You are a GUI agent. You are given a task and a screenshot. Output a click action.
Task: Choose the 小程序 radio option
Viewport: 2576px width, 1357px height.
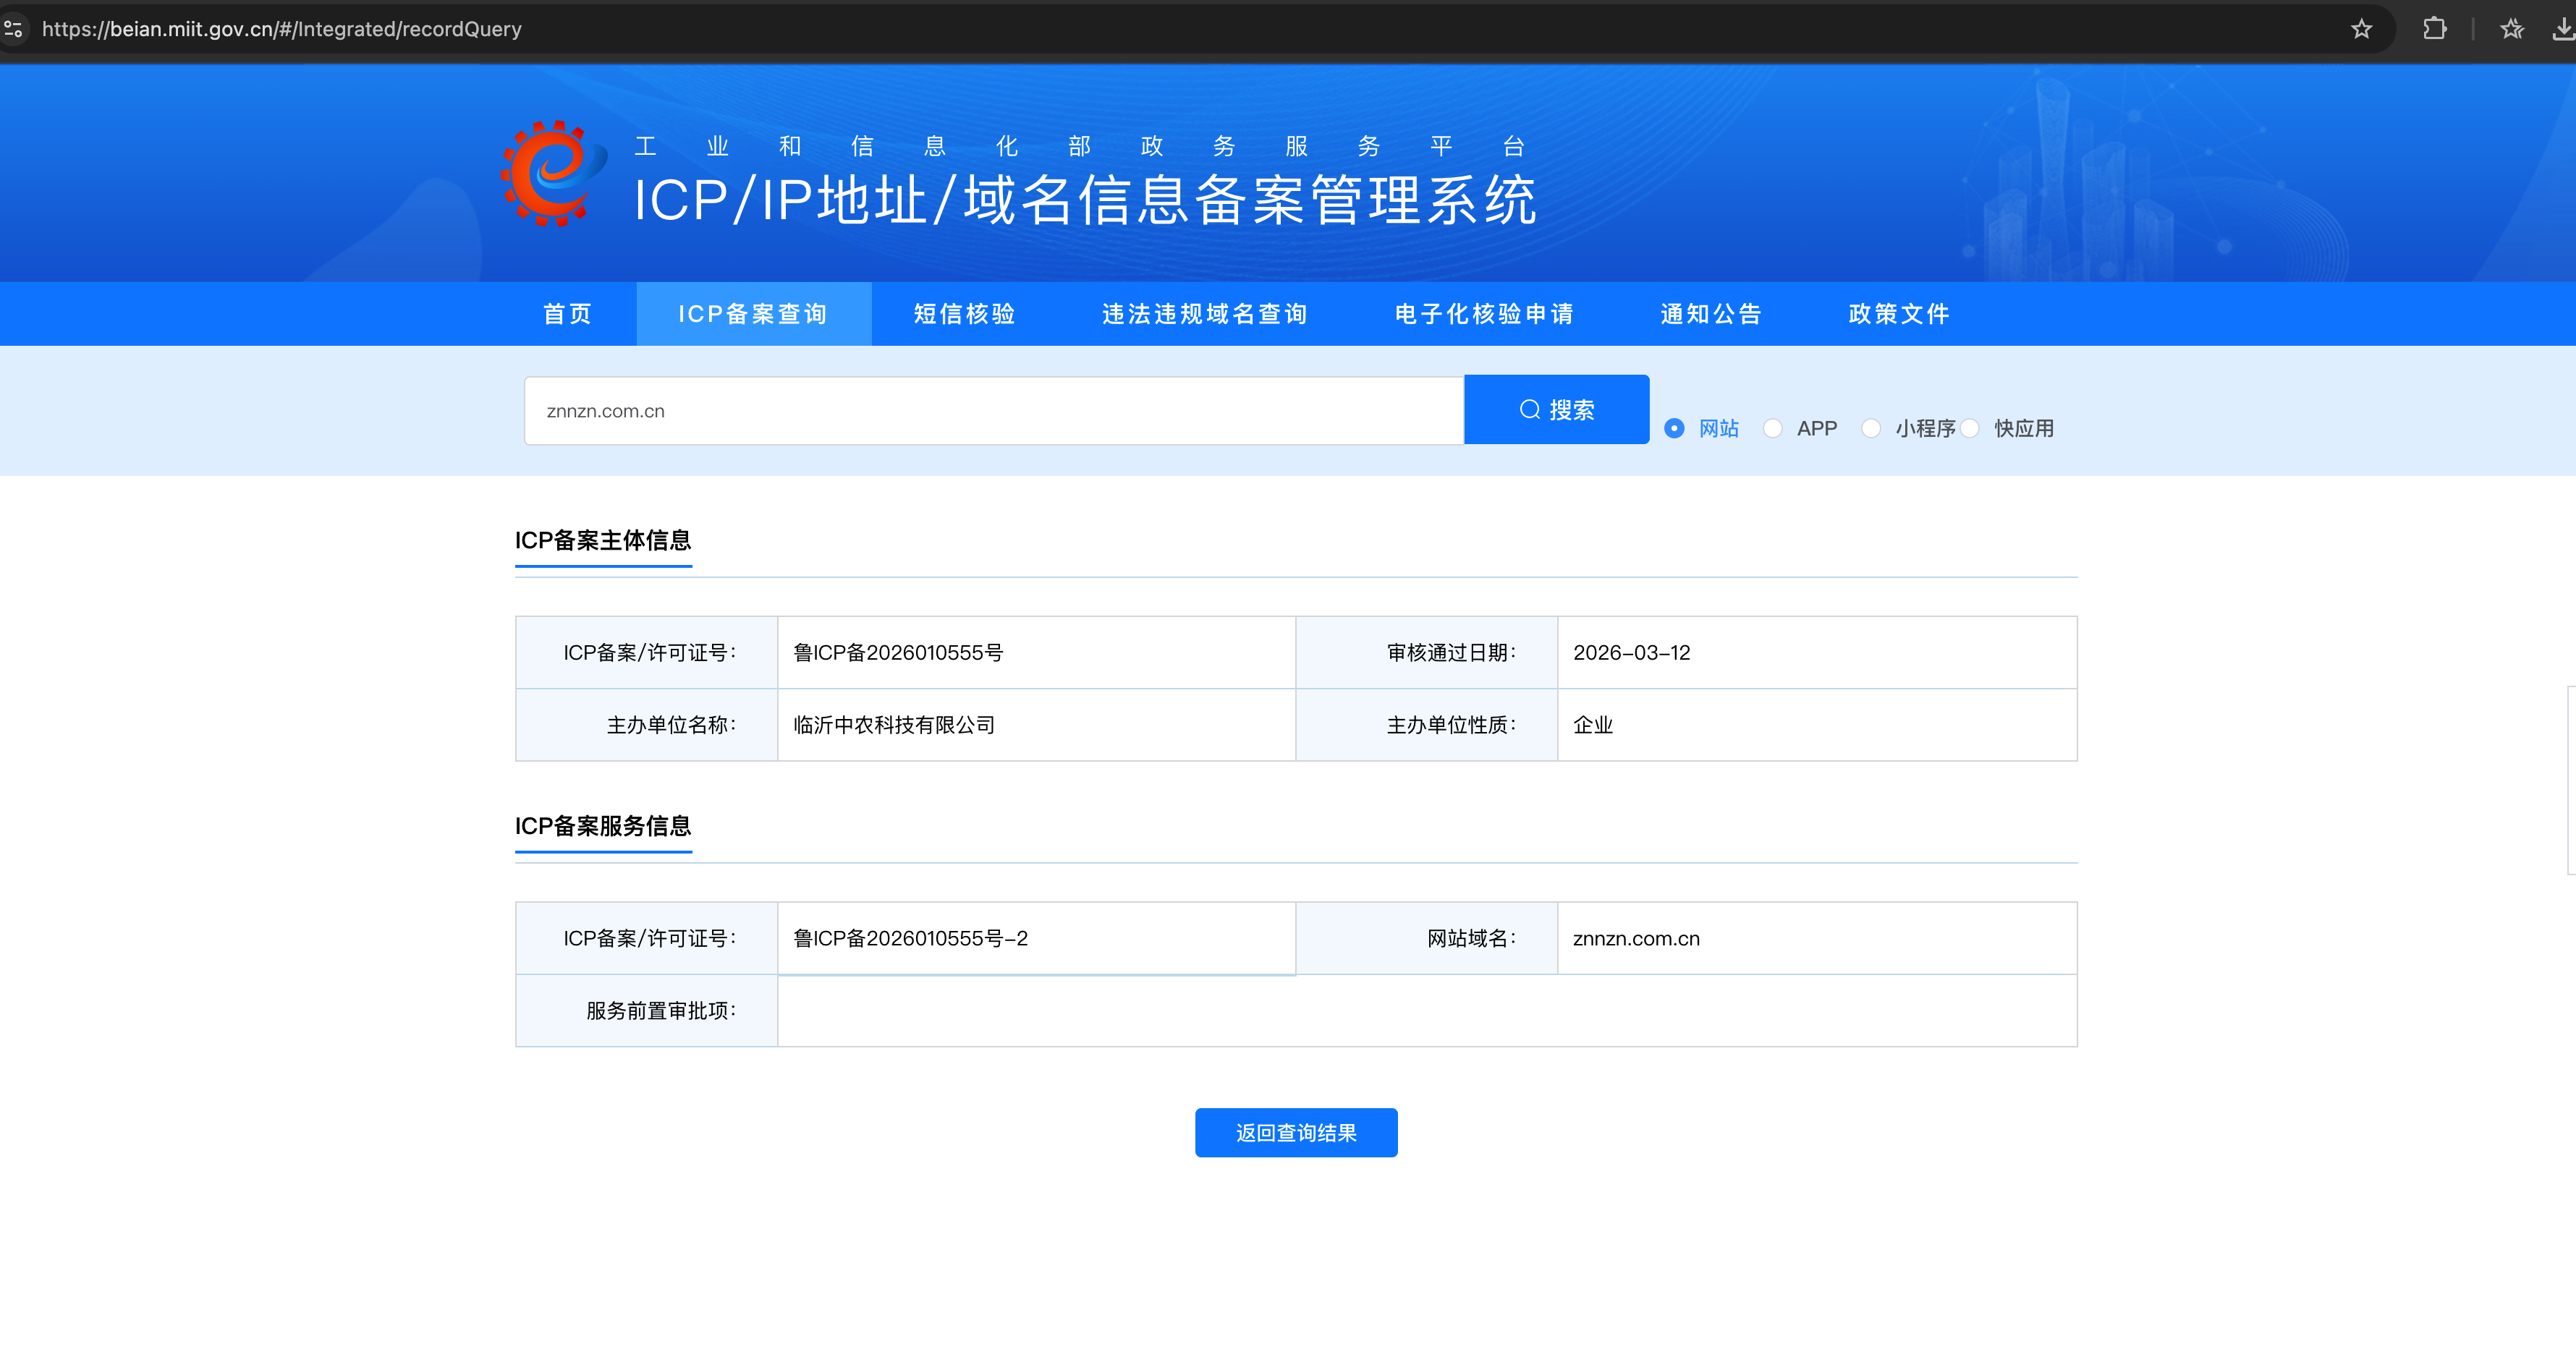1871,428
